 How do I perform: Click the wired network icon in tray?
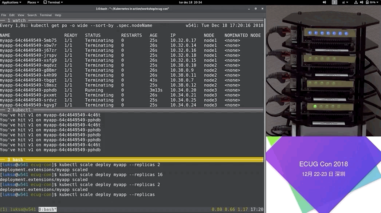tap(356, 2)
